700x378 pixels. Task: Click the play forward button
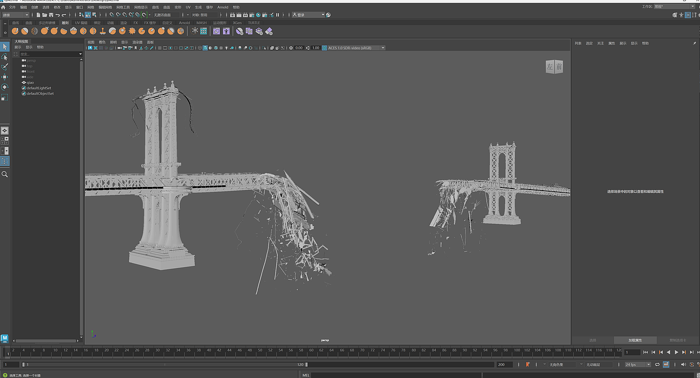(x=676, y=352)
